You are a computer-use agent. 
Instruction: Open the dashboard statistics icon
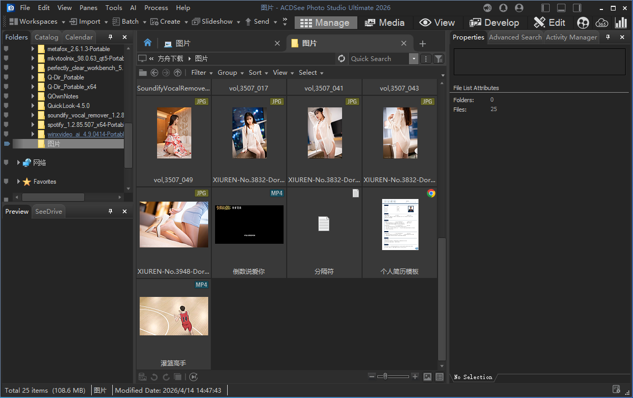click(621, 23)
